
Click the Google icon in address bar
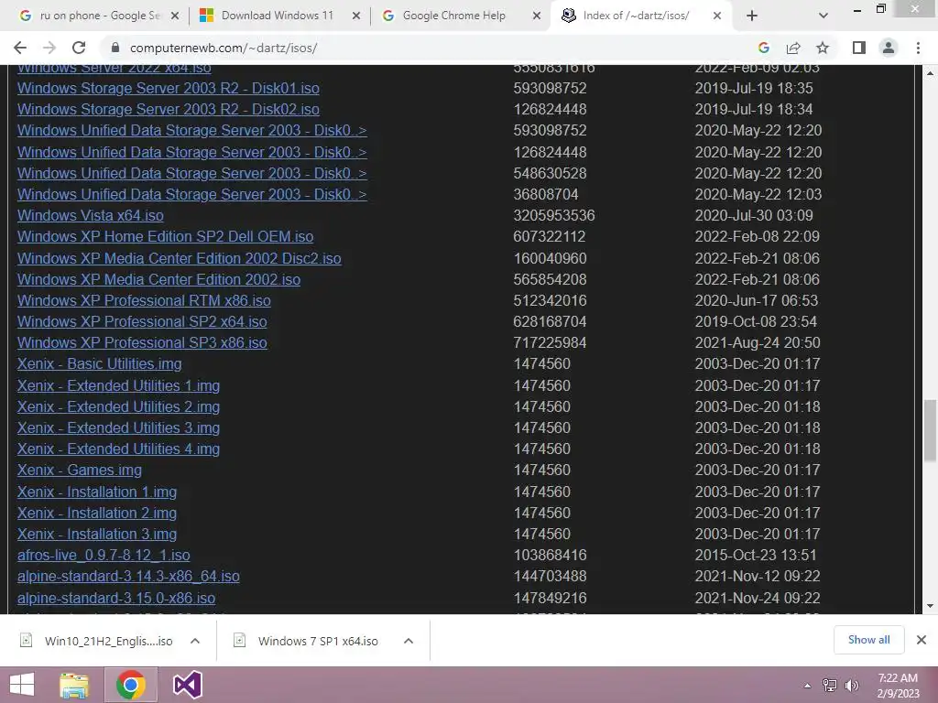pos(763,48)
